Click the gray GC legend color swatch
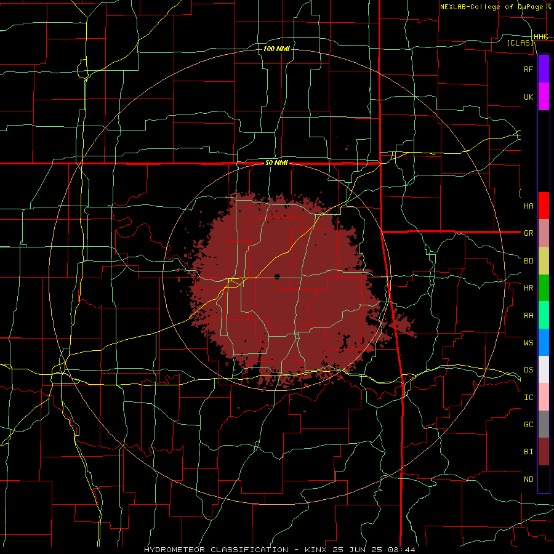This screenshot has width=554, height=554. (x=544, y=424)
